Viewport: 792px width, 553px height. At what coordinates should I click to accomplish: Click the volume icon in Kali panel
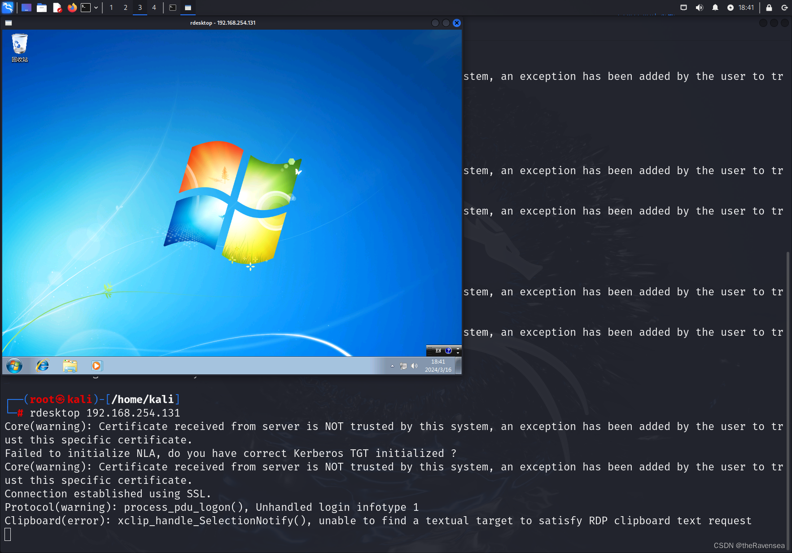point(700,8)
